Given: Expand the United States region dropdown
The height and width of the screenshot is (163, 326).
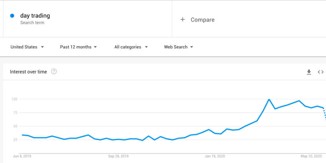Looking at the screenshot, I should coord(27,47).
